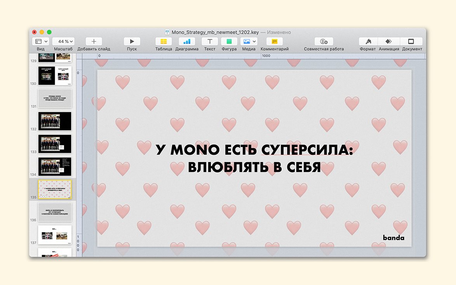Select slide 131 thumbnail
The height and width of the screenshot is (285, 456).
point(55,98)
